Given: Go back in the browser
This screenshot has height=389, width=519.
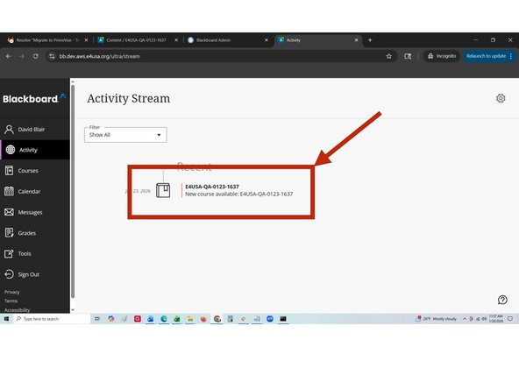Looking at the screenshot, I should click(x=8, y=56).
